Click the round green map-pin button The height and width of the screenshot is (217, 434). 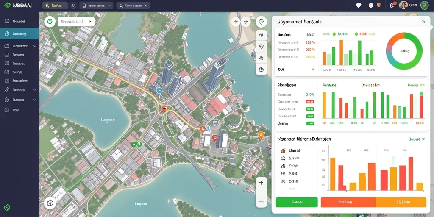pos(261,22)
